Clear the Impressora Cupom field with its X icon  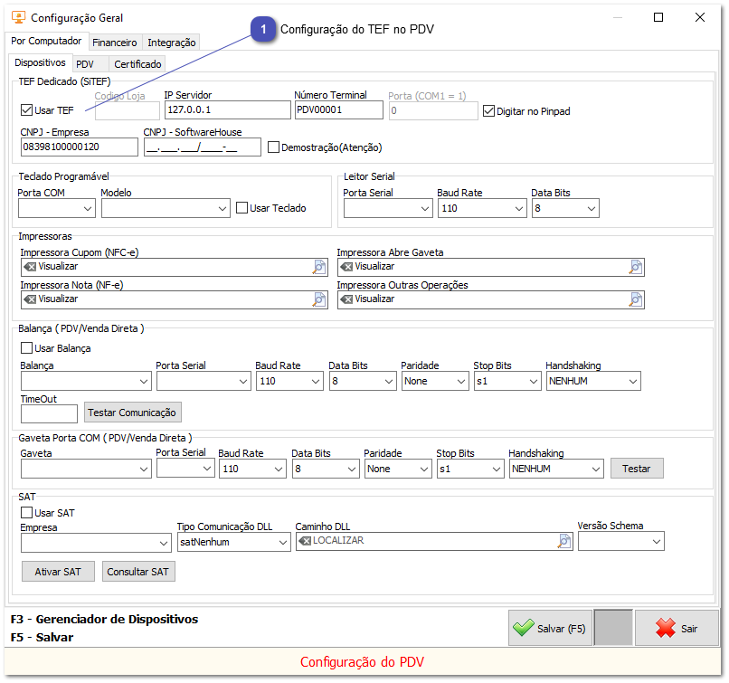tap(32, 267)
